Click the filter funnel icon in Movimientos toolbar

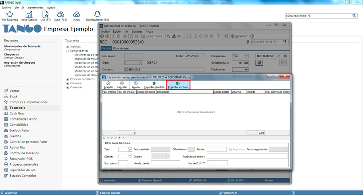219,36
